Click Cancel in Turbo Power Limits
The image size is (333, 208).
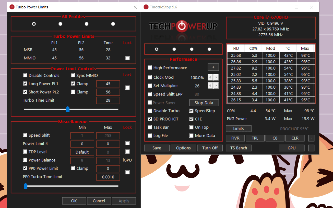point(99,201)
